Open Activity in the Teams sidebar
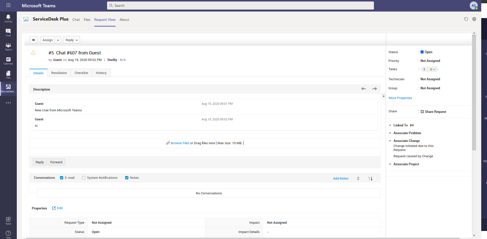The image size is (487, 239). [8, 19]
